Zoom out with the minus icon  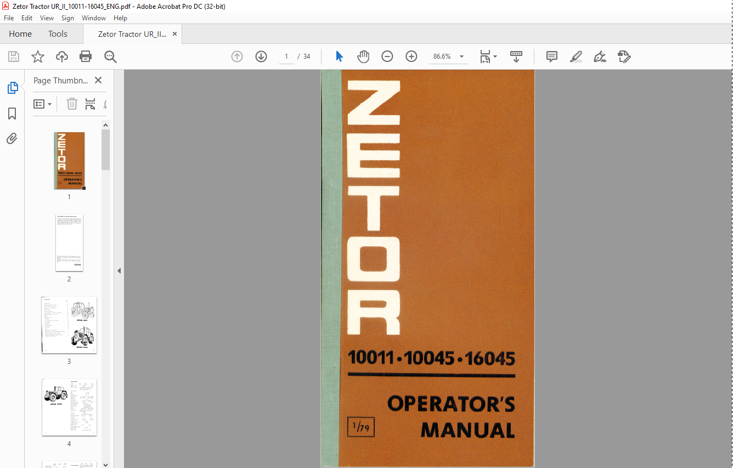(x=387, y=57)
